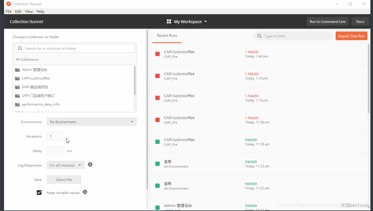Click red failed marker of 1:40 pm run
Viewport: 373px width, 211px height.
157,54
